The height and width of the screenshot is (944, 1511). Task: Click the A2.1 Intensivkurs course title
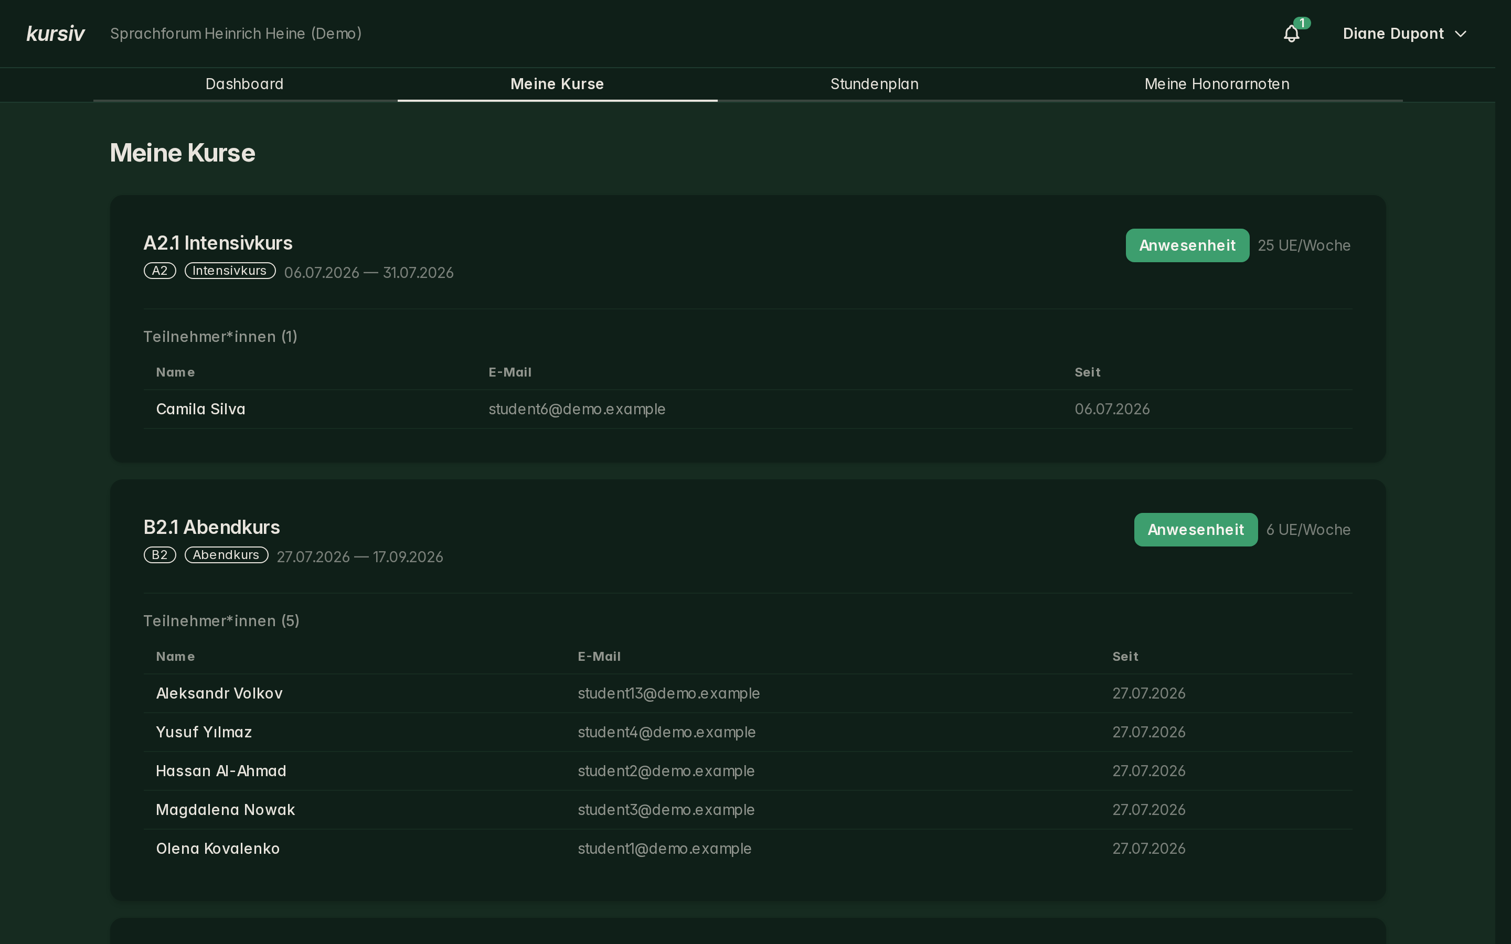tap(218, 243)
